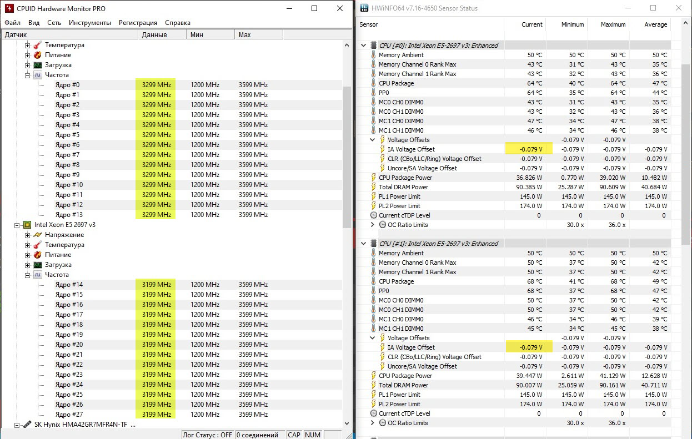Image resolution: width=692 pixels, height=439 pixels.
Task: Click the Мин column header
Action: (210, 34)
